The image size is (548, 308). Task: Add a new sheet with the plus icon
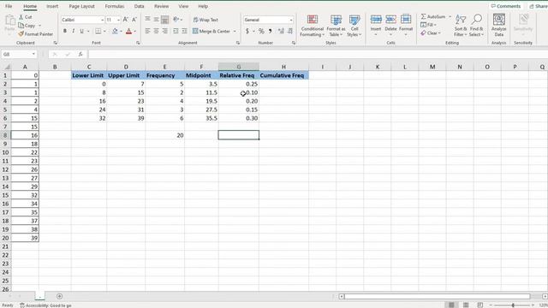(x=59, y=296)
